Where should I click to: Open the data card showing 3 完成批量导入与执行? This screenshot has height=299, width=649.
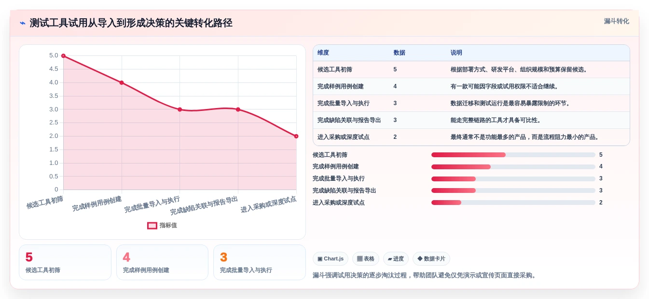click(260, 262)
